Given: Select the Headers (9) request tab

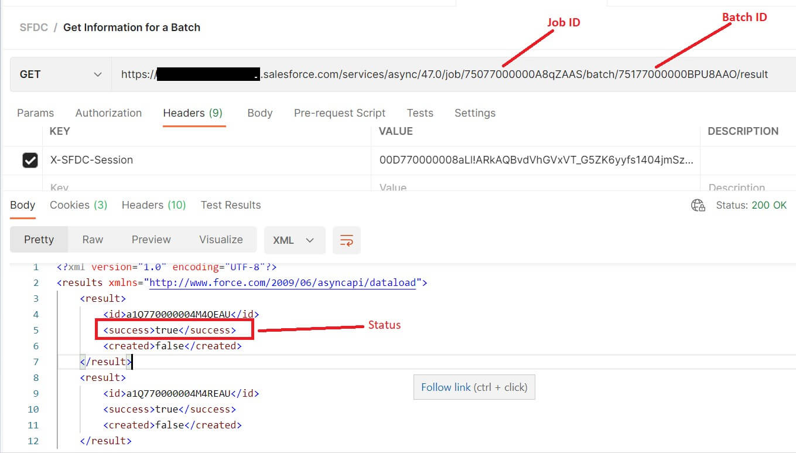Looking at the screenshot, I should pyautogui.click(x=193, y=113).
